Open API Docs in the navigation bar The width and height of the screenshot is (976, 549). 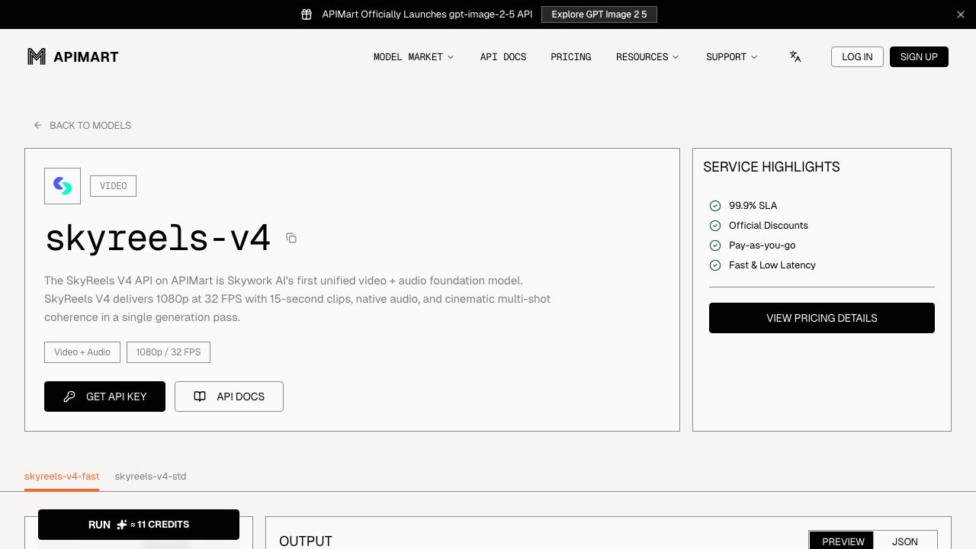(503, 56)
